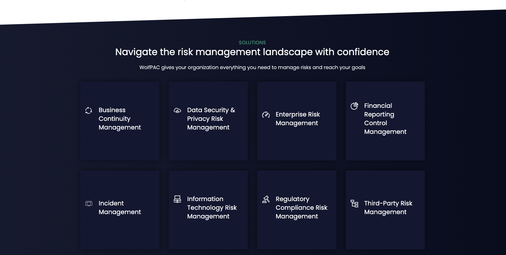Click the speedometer icon for Enterprise Risk
Screen dimensions: 506x255
click(266, 115)
